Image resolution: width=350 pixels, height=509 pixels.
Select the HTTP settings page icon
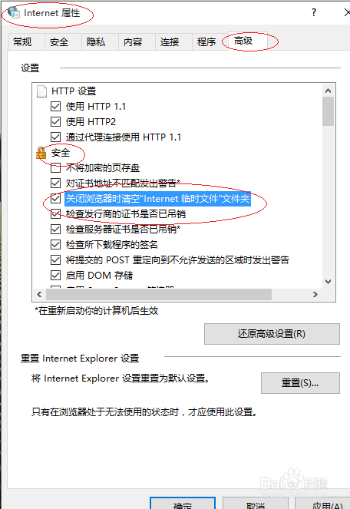pos(41,91)
